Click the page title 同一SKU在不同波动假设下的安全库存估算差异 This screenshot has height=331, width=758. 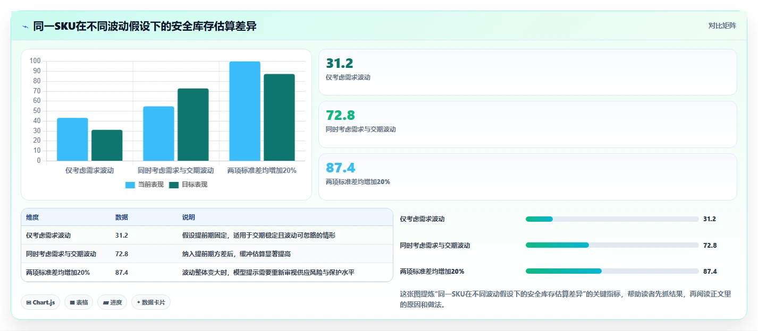145,26
